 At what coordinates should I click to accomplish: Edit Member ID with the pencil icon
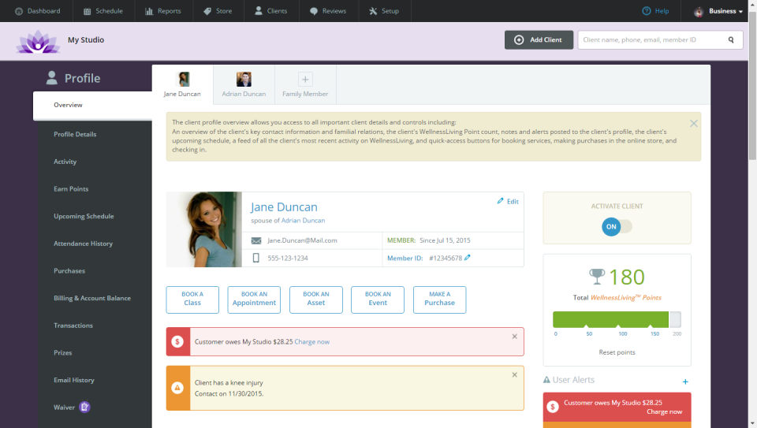click(468, 258)
